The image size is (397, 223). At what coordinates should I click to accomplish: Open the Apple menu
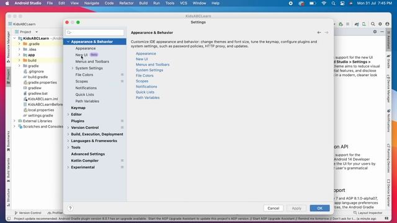point(7,3)
